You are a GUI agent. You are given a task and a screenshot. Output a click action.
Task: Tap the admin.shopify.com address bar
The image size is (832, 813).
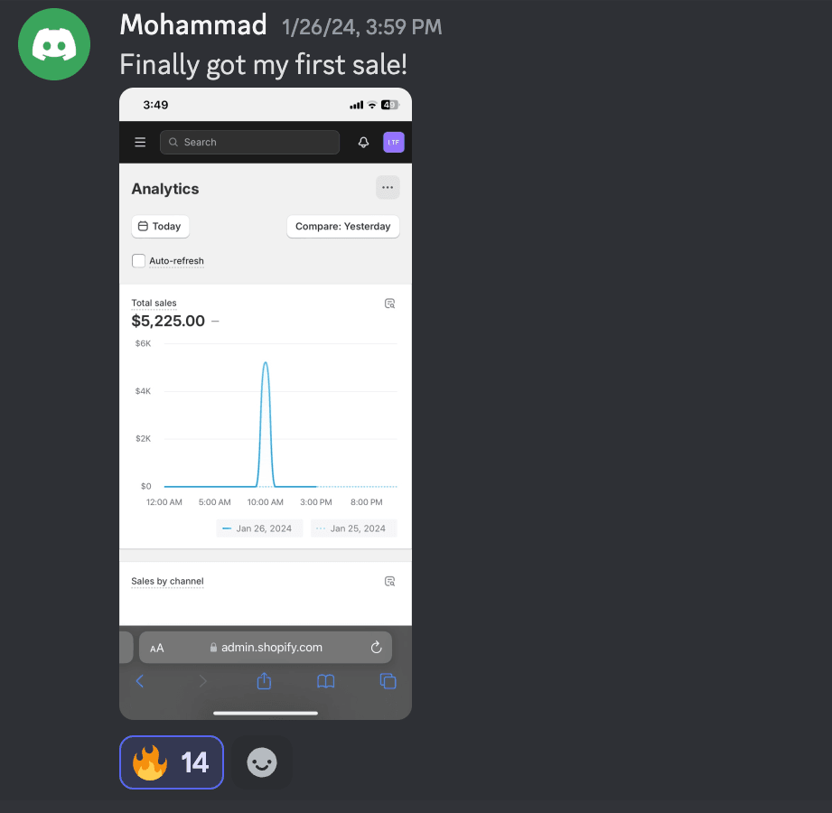[x=266, y=648]
